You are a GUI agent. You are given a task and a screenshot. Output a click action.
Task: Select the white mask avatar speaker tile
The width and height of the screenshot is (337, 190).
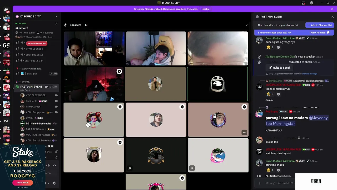coord(217,84)
